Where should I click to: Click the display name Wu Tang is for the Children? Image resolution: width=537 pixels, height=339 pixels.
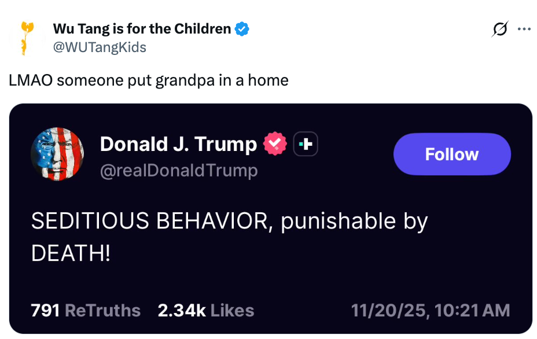tap(145, 28)
